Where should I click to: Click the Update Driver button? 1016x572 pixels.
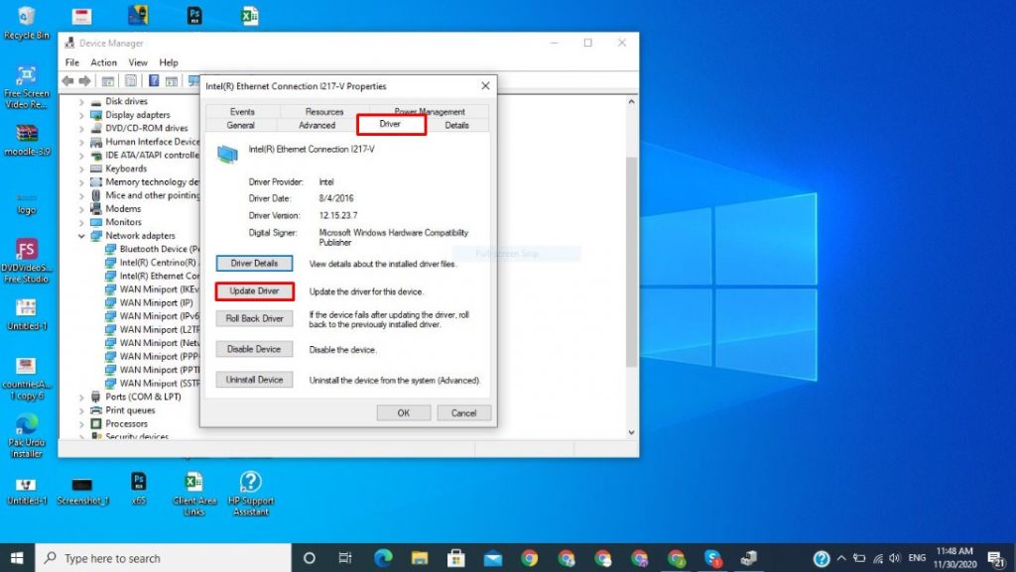click(x=254, y=291)
